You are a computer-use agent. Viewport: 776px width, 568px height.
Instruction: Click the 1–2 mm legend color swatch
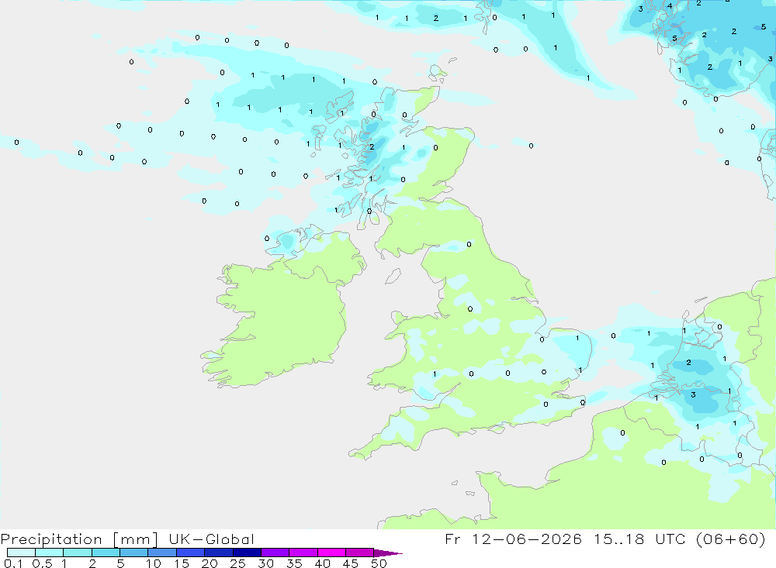[78, 553]
